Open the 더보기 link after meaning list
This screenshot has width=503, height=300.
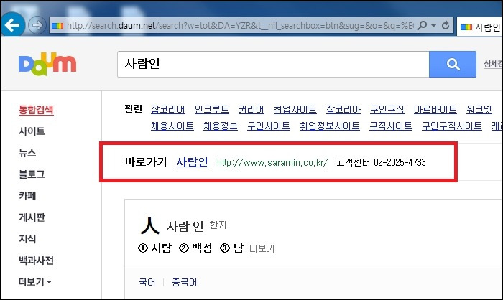[x=262, y=248]
